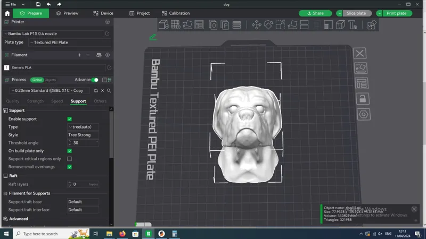Switch to the Preview tab
Screen dimensions: 426x239
tap(68, 13)
